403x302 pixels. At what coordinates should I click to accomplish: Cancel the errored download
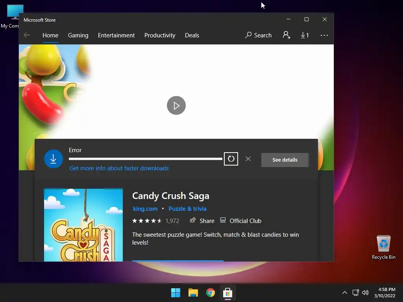248,159
